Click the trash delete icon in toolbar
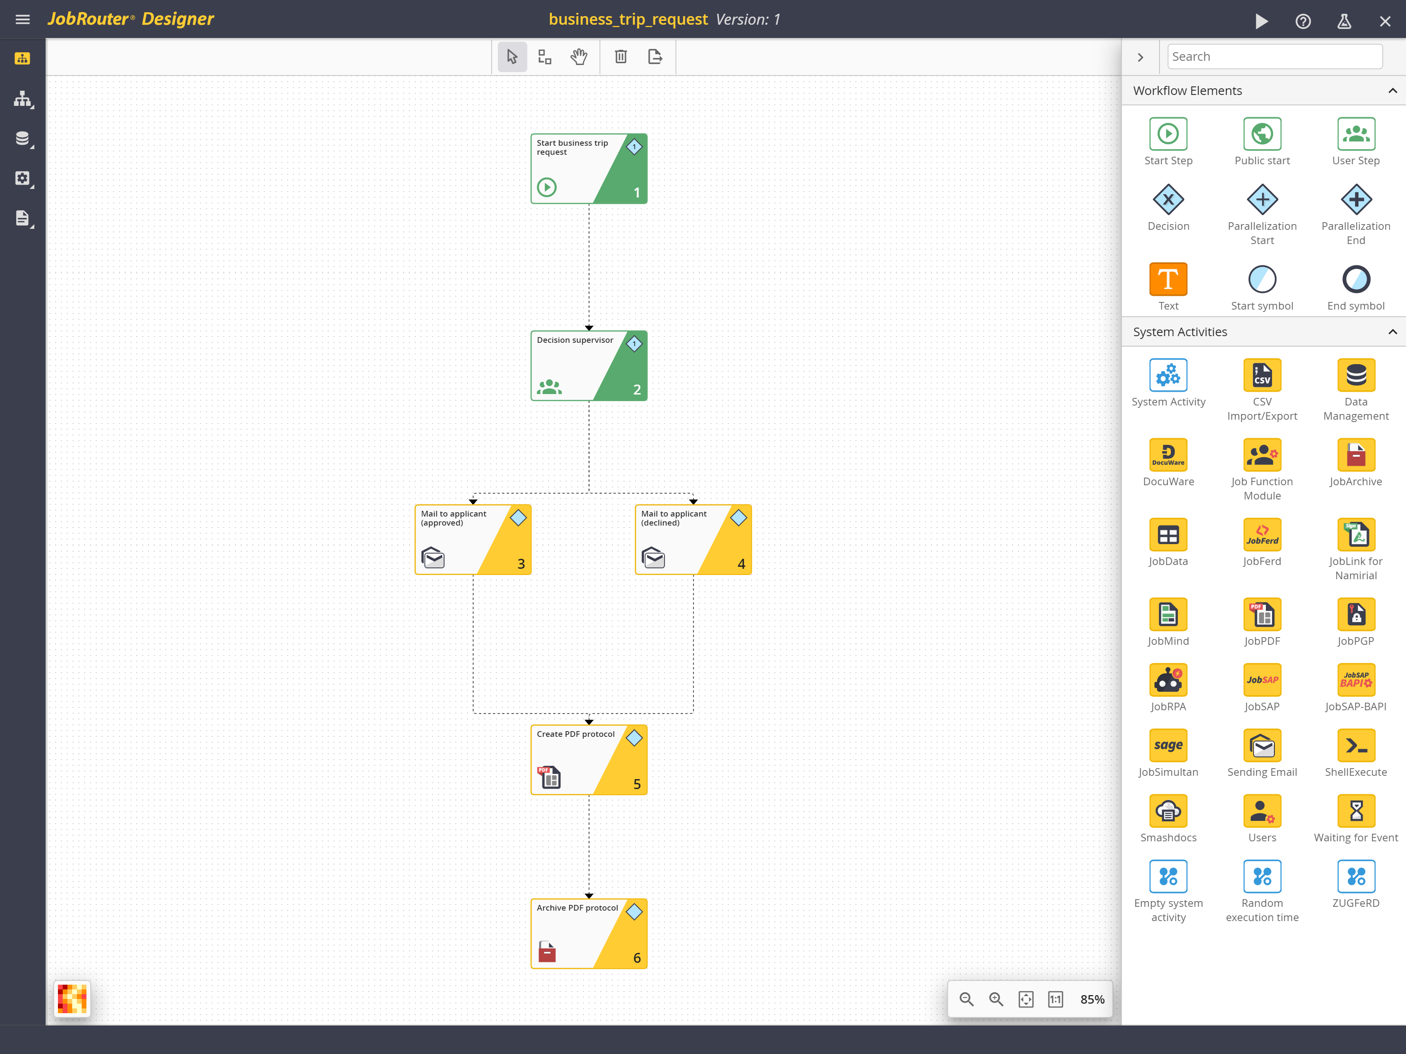Viewport: 1406px width, 1054px height. coord(620,57)
